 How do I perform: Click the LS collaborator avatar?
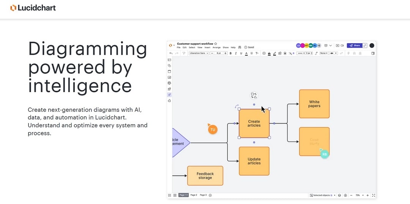(298, 46)
